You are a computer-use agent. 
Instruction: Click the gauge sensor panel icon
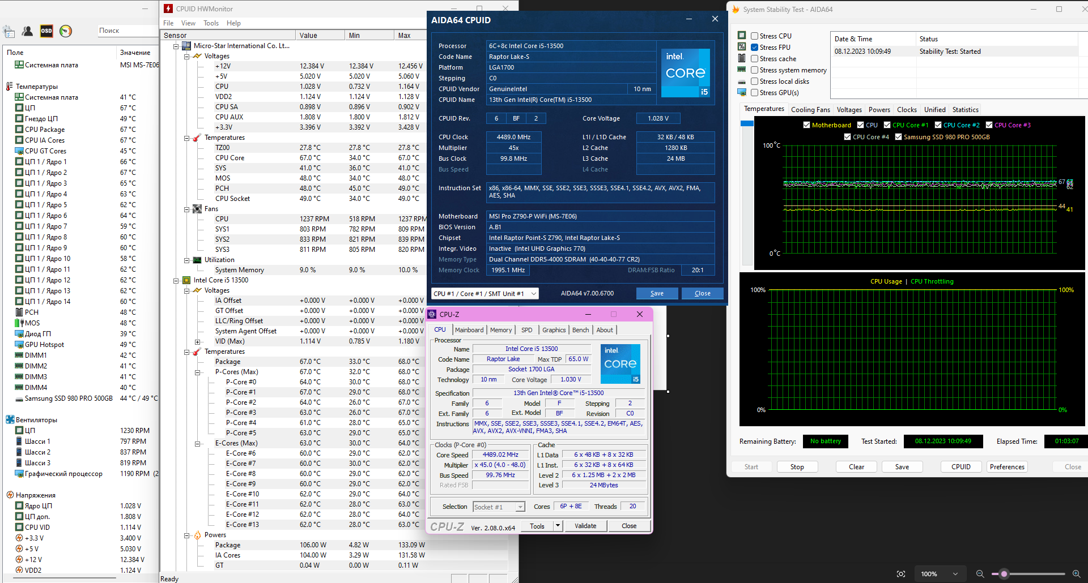(x=66, y=31)
